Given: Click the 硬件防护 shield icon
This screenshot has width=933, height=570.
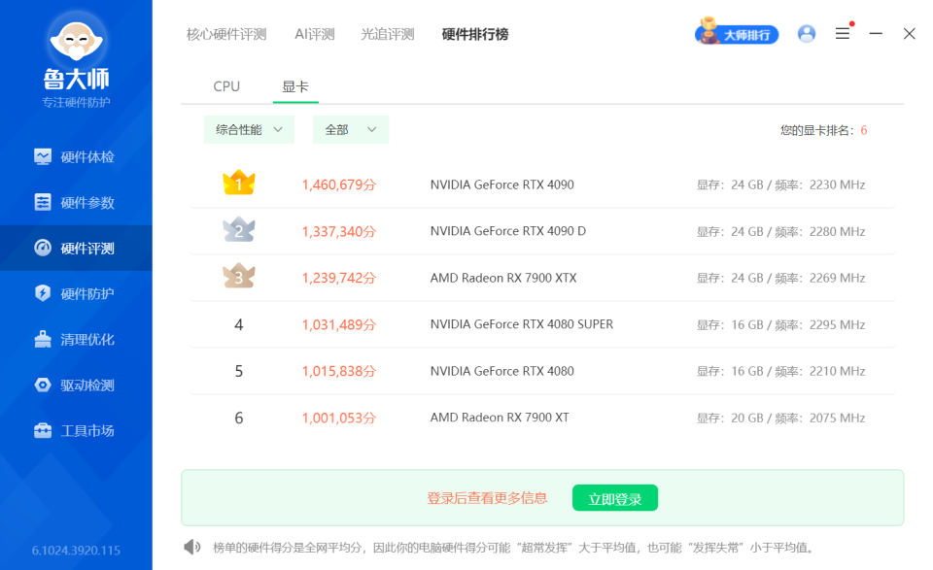Looking at the screenshot, I should coord(43,293).
